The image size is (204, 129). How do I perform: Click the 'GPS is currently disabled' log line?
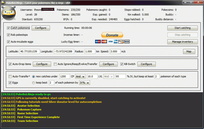pyautogui.click(x=43, y=98)
